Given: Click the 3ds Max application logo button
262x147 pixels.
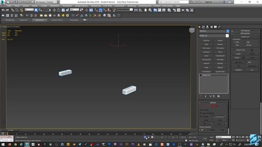Looking at the screenshot, I should tap(2, 2).
